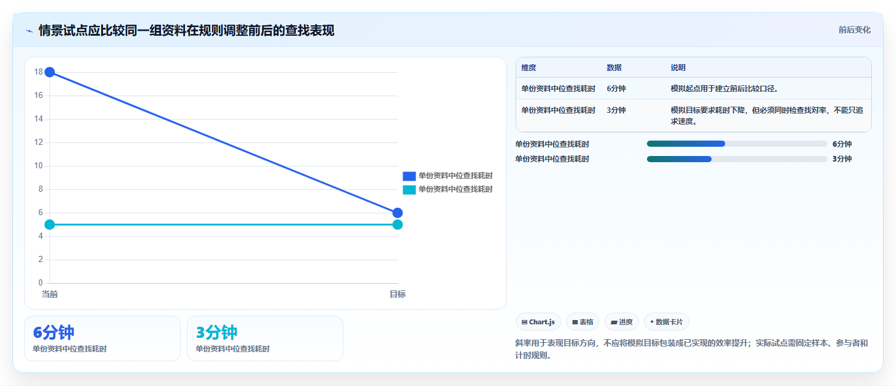Click the diamond icon in 数据卡片 chip
This screenshot has width=896, height=386.
652,322
